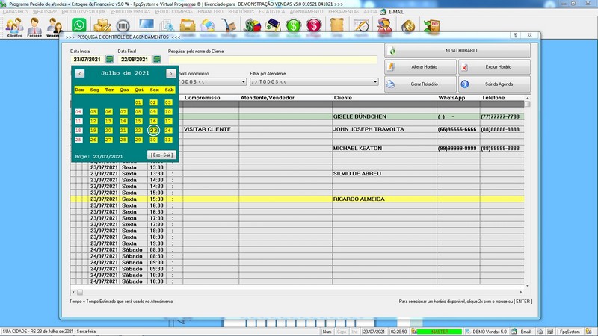Image resolution: width=598 pixels, height=336 pixels.
Task: Launch the WhatsApp toolbar icon
Action: pos(79,25)
